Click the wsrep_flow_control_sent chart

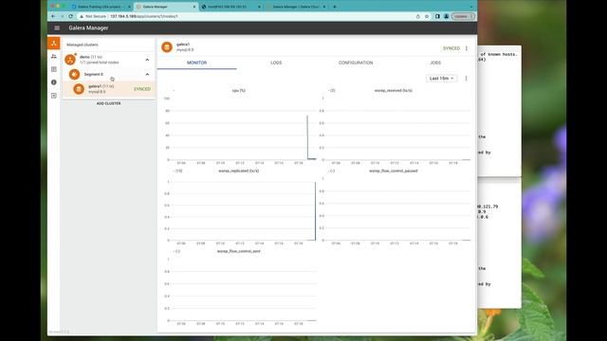239,286
